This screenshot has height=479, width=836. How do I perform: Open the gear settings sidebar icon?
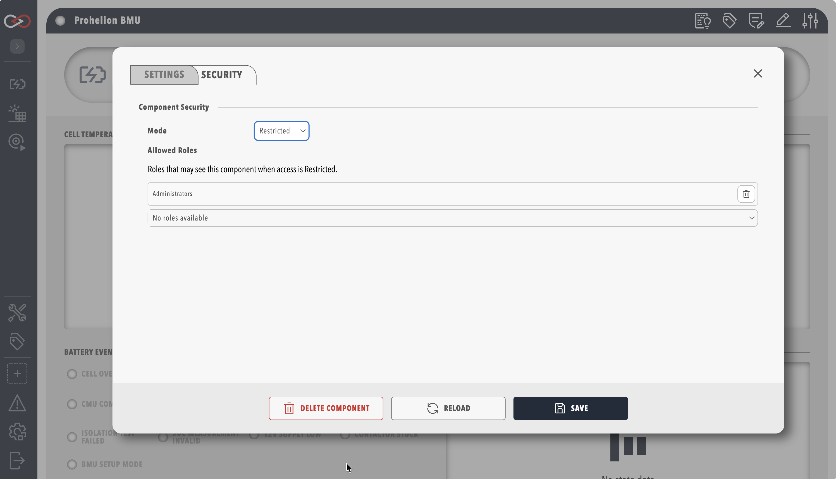pyautogui.click(x=17, y=432)
